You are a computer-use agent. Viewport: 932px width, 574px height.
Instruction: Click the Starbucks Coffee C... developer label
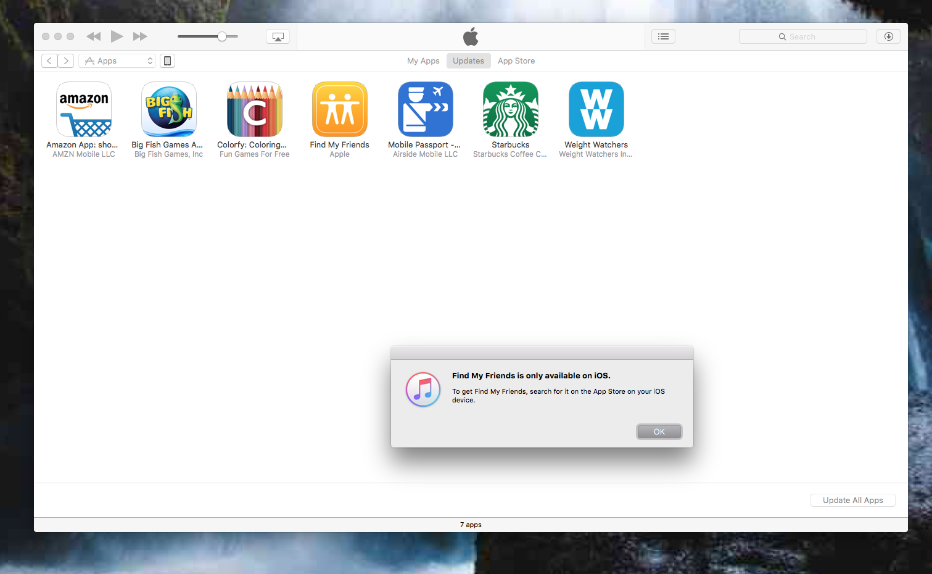[510, 154]
